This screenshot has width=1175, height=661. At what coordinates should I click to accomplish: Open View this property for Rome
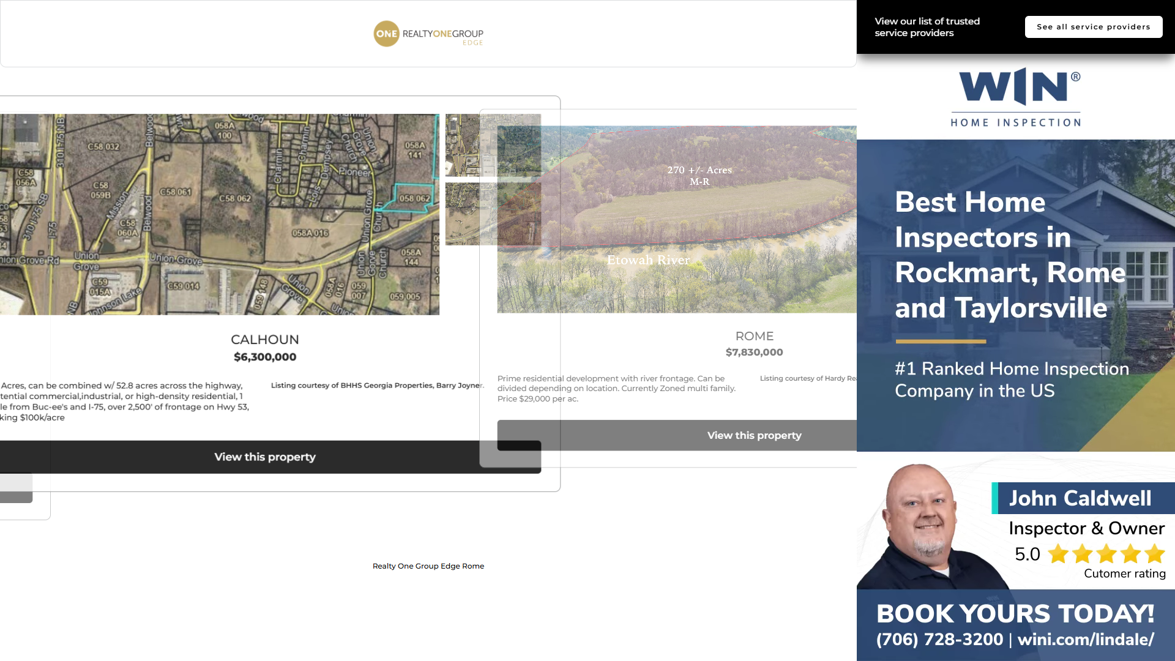pyautogui.click(x=754, y=436)
